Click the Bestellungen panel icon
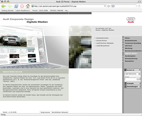 click(126, 86)
